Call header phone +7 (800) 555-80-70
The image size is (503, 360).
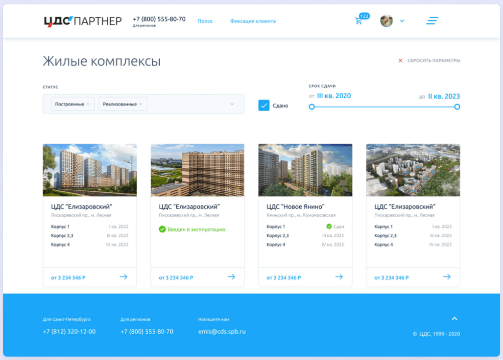pos(159,19)
